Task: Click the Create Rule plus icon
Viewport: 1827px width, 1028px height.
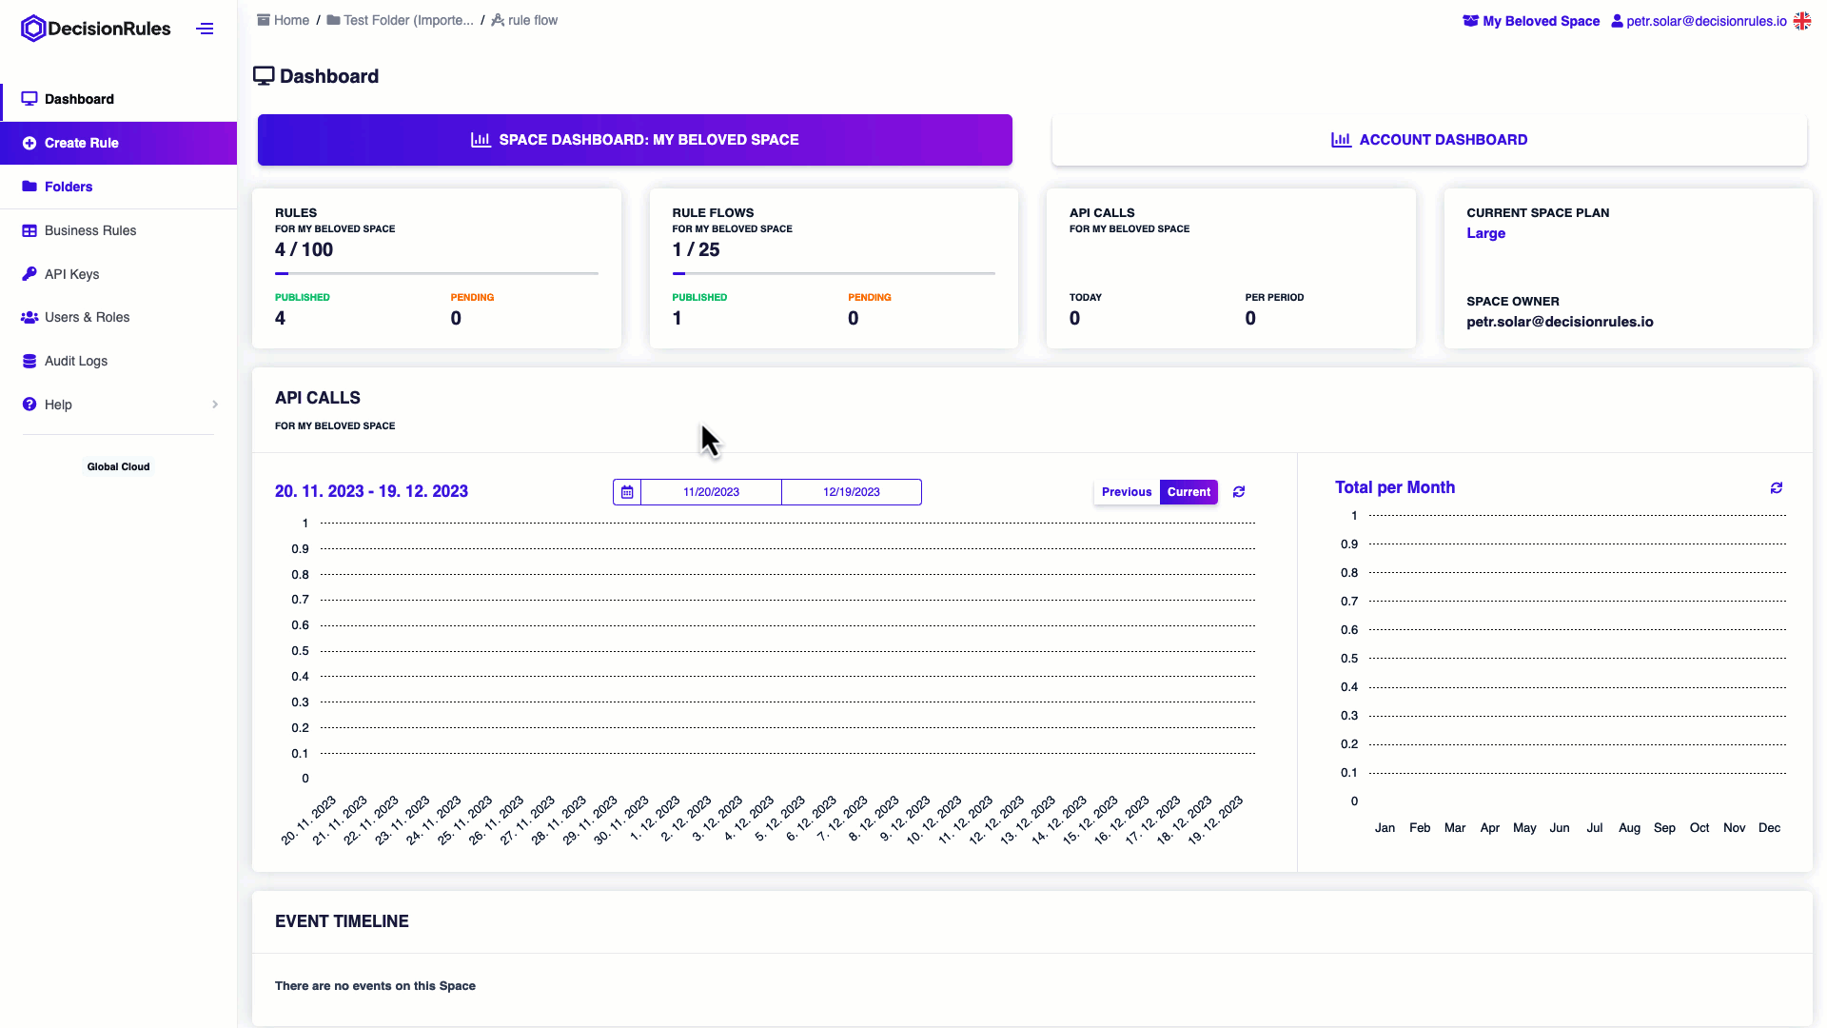Action: (29, 143)
